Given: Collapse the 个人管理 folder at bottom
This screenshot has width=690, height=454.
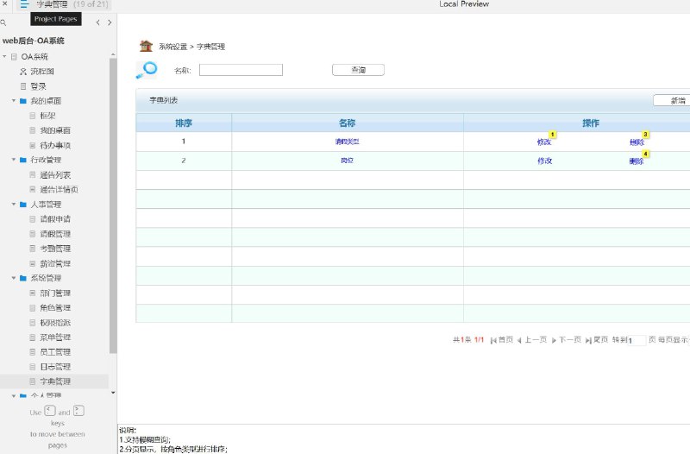Looking at the screenshot, I should click(14, 395).
